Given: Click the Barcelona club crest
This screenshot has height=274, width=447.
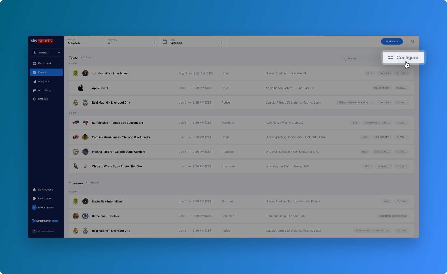Looking at the screenshot, I should 75,216.
